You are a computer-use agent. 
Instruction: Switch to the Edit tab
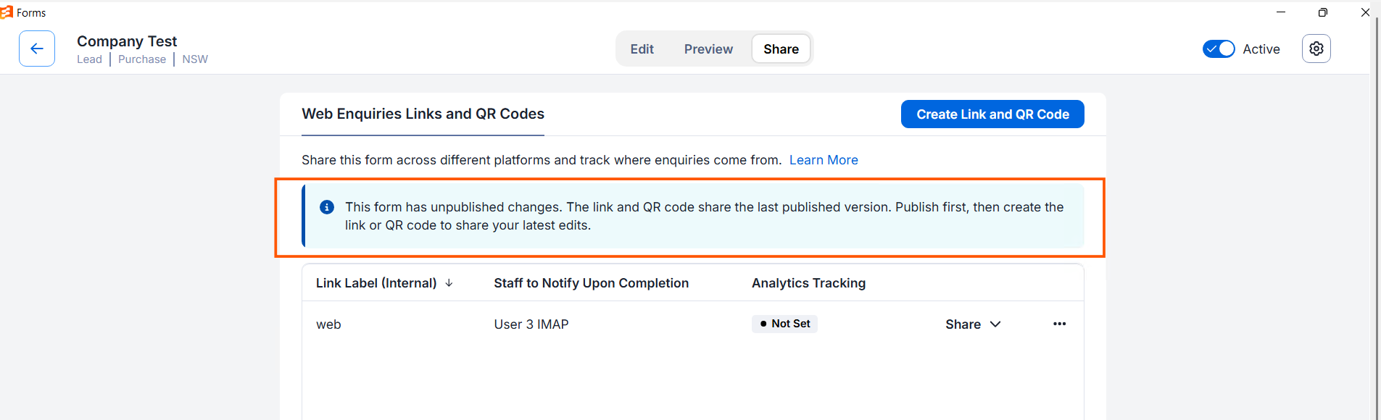(x=642, y=49)
